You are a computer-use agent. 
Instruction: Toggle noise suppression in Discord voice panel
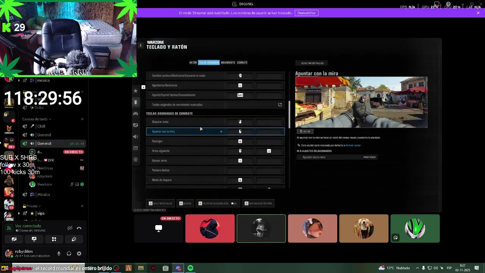70,228
